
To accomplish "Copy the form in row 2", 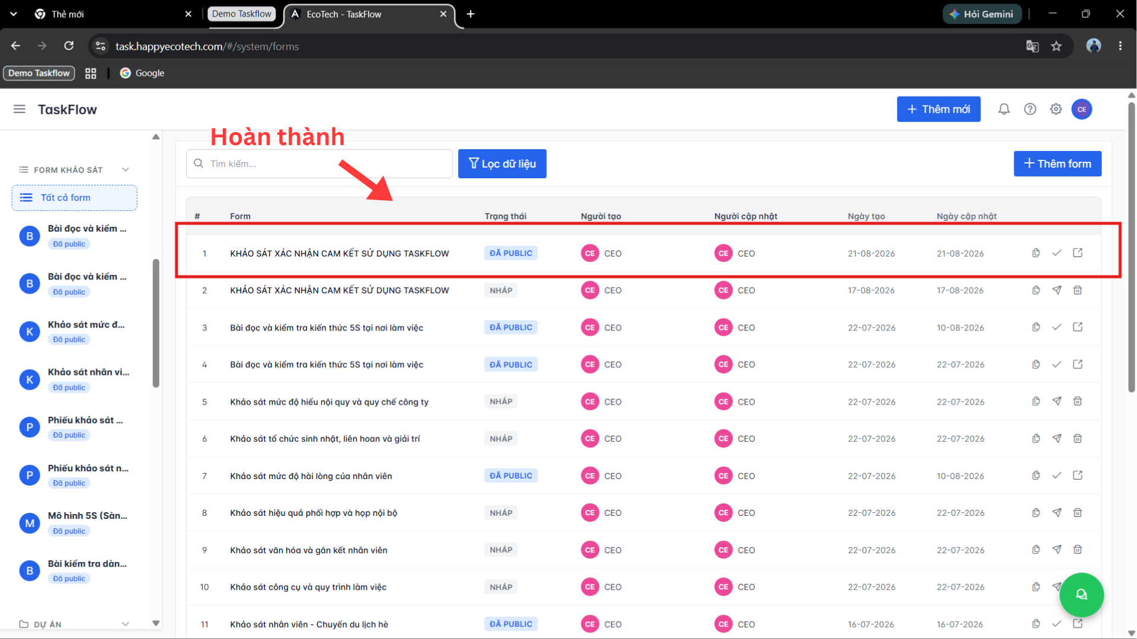I will click(1036, 290).
